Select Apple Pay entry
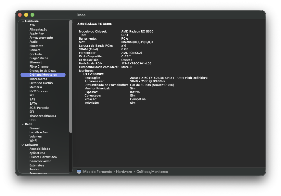This screenshot has width=281, height=196. 37,34
